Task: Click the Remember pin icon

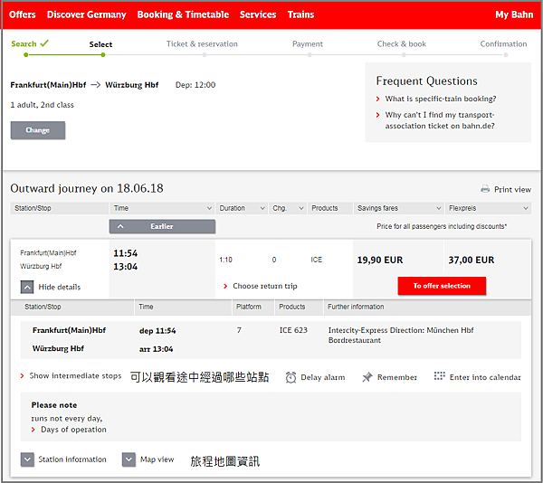Action: point(367,377)
